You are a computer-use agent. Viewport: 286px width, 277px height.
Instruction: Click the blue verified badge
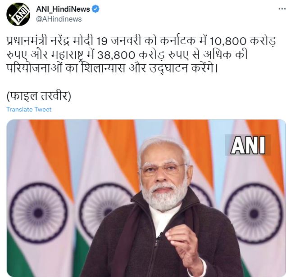pos(96,9)
